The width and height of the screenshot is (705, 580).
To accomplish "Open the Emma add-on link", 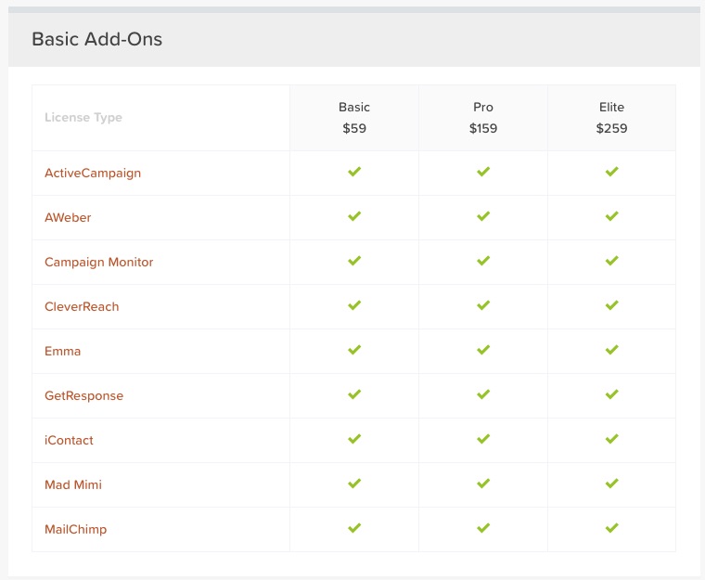I will coord(62,351).
